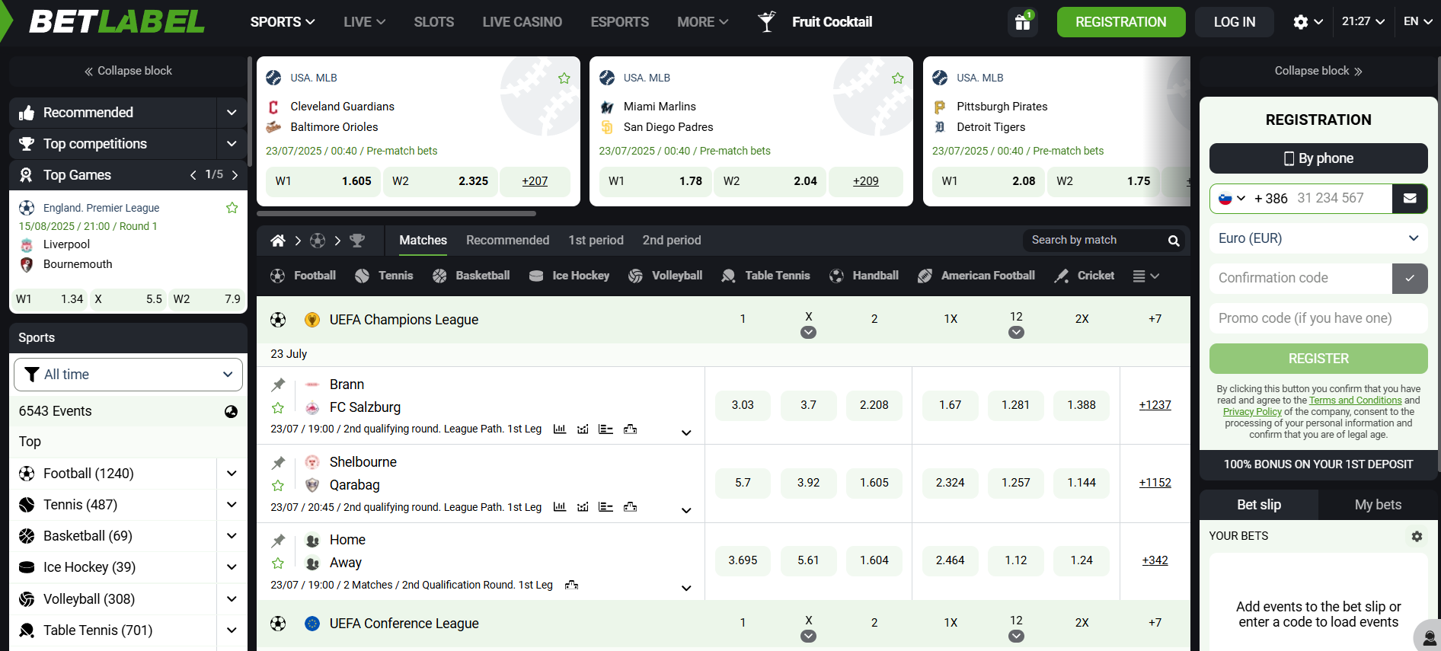This screenshot has width=1441, height=651.
Task: Go to home breadcrumb icon
Action: [x=278, y=241]
